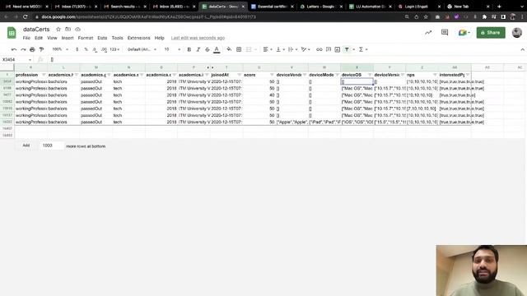527x296 pixels.
Task: Open the Insert menu
Action: [68, 38]
